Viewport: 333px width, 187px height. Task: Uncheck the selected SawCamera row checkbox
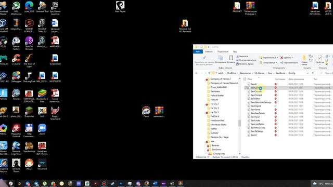click(246, 88)
